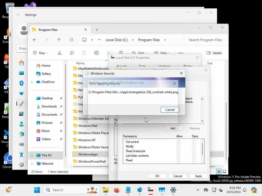262x196 pixels.
Task: Open Home in navigation pane
Action: 43,66
